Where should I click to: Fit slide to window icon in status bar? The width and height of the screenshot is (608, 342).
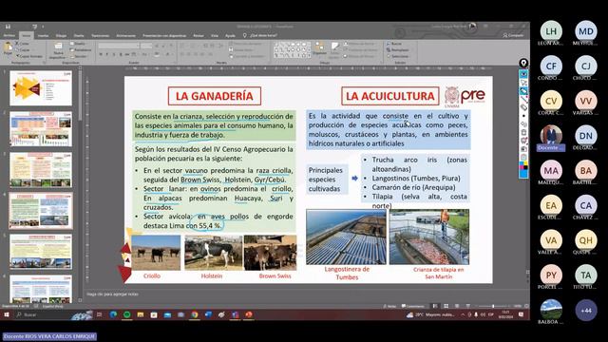point(526,306)
